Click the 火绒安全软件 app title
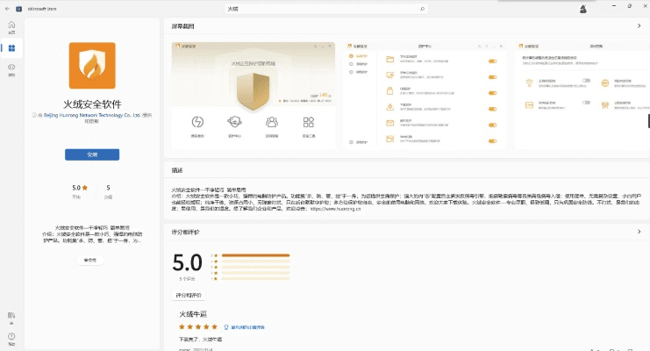This screenshot has height=351, width=650. coord(92,104)
